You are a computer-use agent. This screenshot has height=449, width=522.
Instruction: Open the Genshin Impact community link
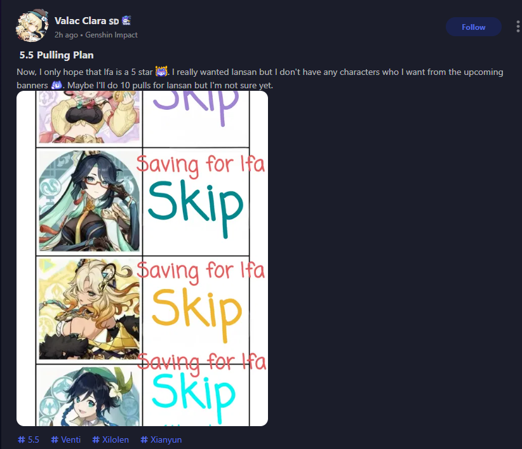click(111, 35)
